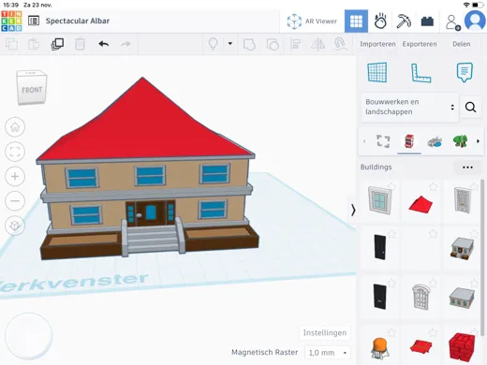Show the previous shape category with the left arrow
The image size is (487, 365).
[x=364, y=141]
